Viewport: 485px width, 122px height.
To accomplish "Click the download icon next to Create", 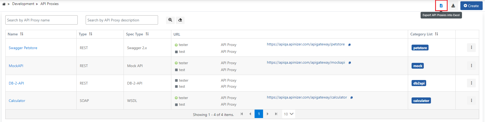I will point(453,6).
